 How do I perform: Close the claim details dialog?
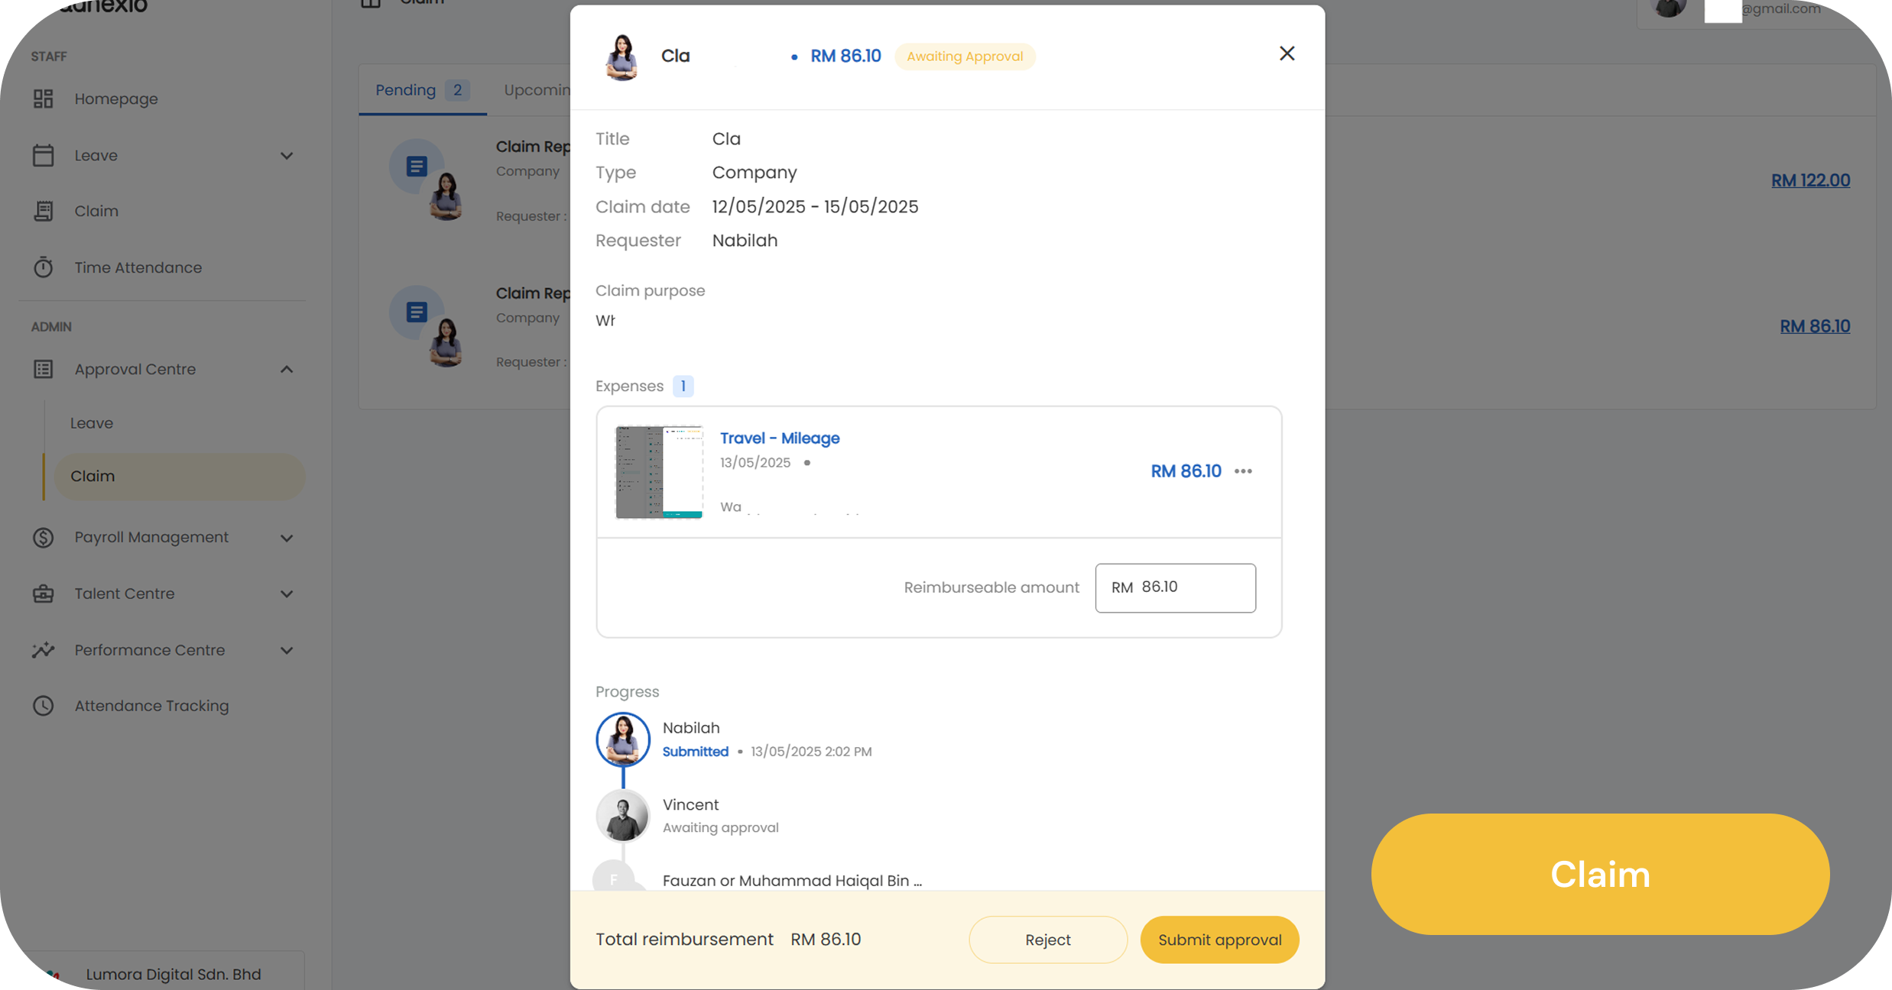[1287, 53]
